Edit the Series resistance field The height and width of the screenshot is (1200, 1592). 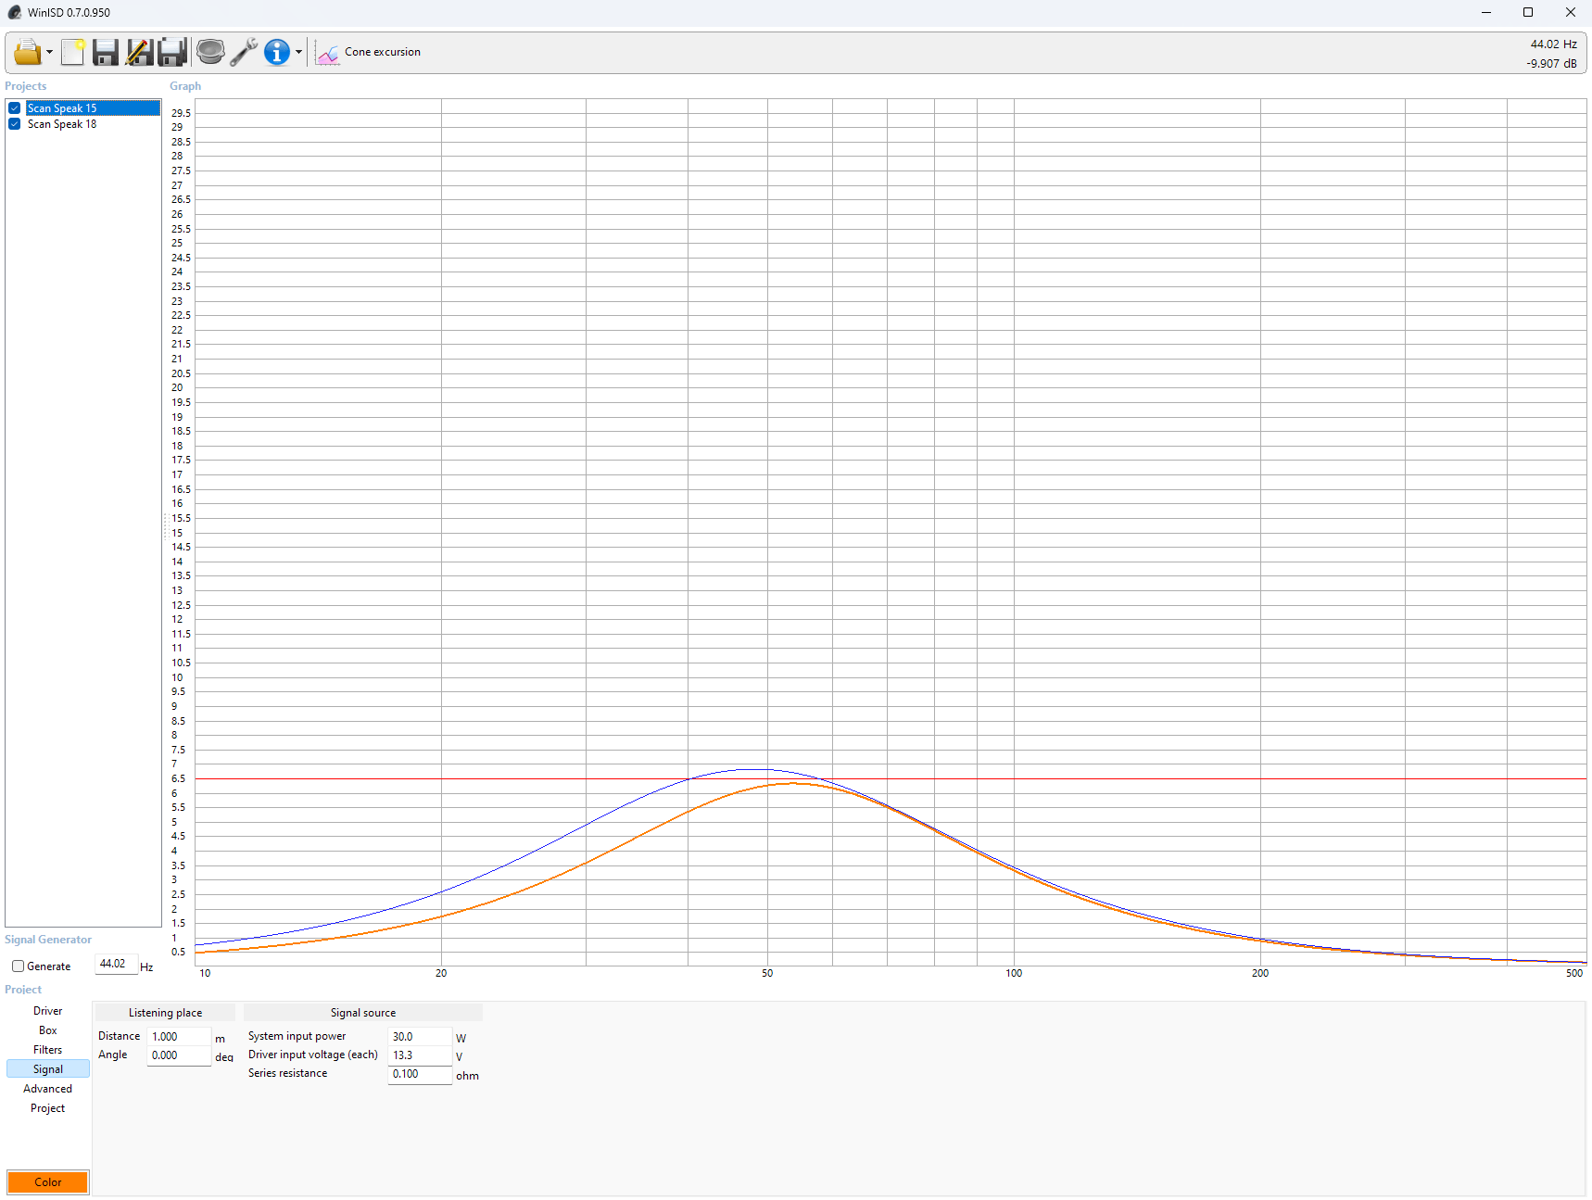click(420, 1074)
